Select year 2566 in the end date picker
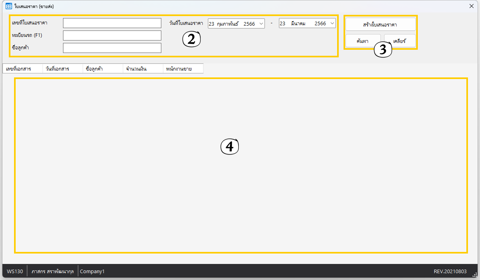Viewport: 480px width, 280px height. coord(320,24)
